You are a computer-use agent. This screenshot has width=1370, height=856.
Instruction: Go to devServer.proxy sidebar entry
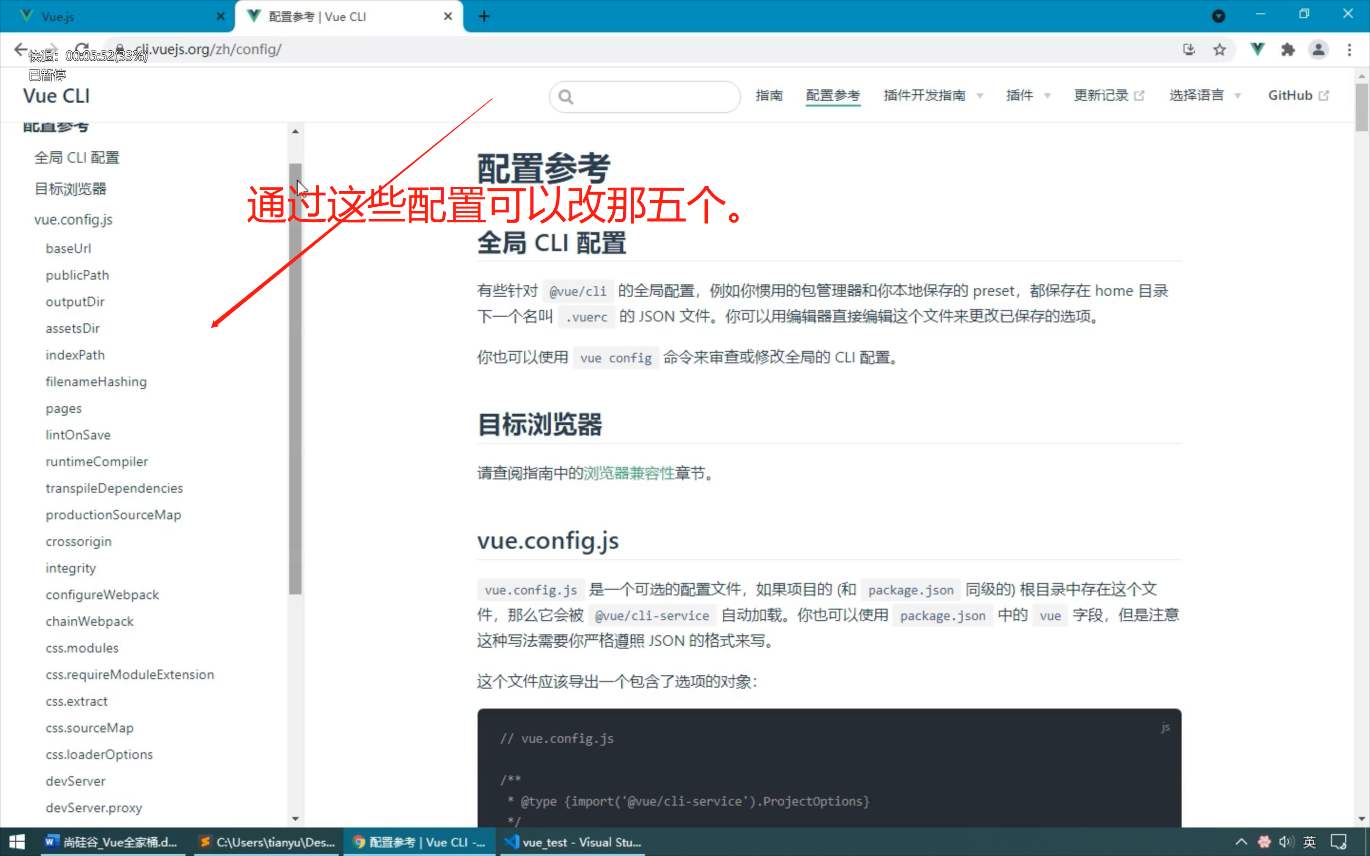click(94, 808)
